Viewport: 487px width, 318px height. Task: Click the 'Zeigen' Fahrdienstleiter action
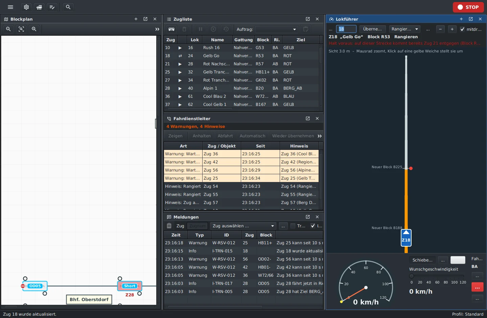pyautogui.click(x=176, y=136)
